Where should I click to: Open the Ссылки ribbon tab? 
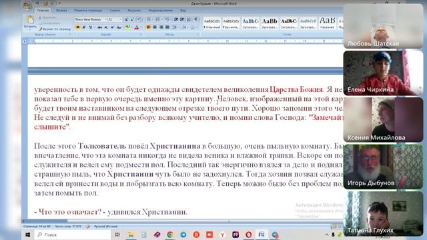coord(115,11)
